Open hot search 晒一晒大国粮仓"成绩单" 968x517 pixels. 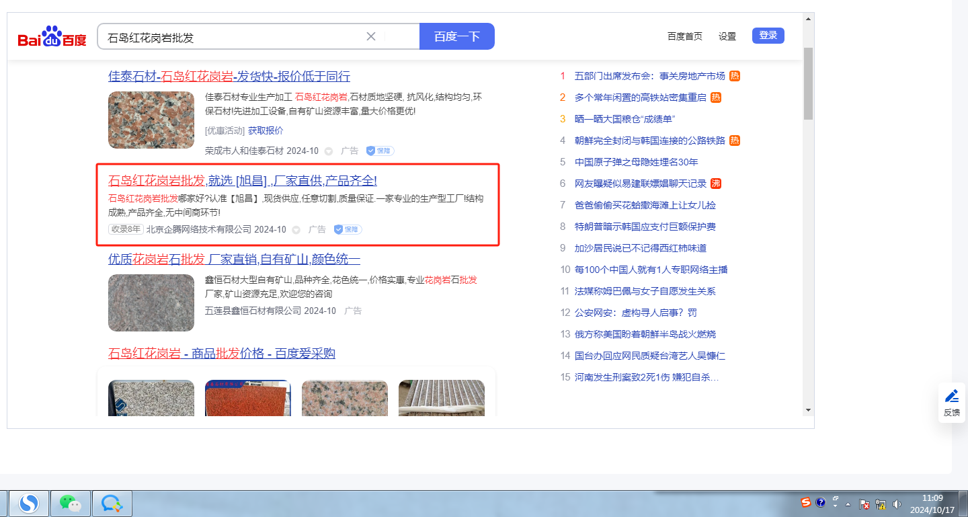tap(625, 119)
